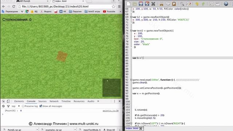Switch to the Elements tab in DevTools
The width and height of the screenshot is (233, 131).
coord(19,101)
